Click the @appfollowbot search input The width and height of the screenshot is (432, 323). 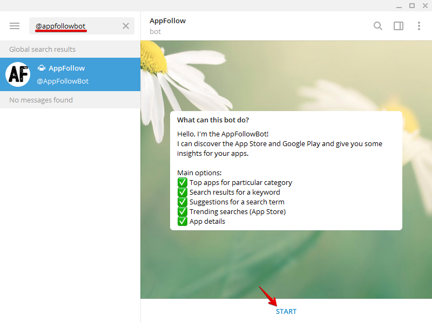click(x=82, y=26)
